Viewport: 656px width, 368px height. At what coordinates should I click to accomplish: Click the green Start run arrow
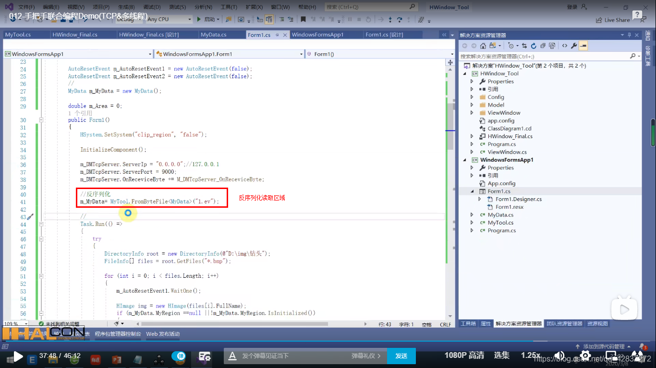click(x=199, y=19)
